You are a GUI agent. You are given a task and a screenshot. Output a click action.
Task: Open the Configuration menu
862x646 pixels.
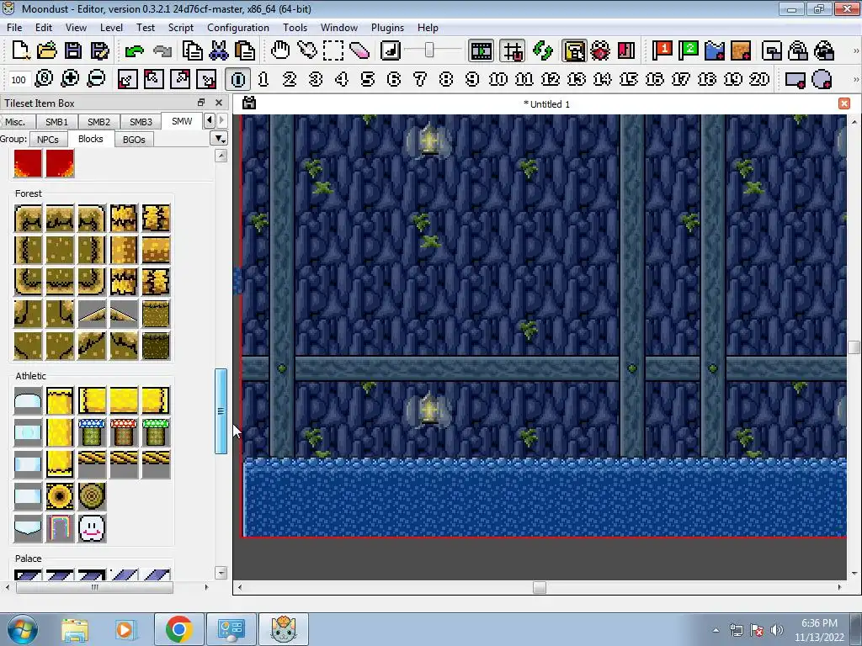tap(238, 28)
